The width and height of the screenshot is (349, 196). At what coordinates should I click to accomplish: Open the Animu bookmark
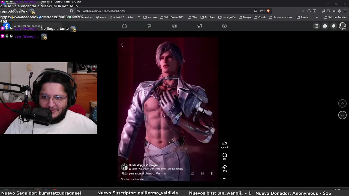pyautogui.click(x=101, y=17)
